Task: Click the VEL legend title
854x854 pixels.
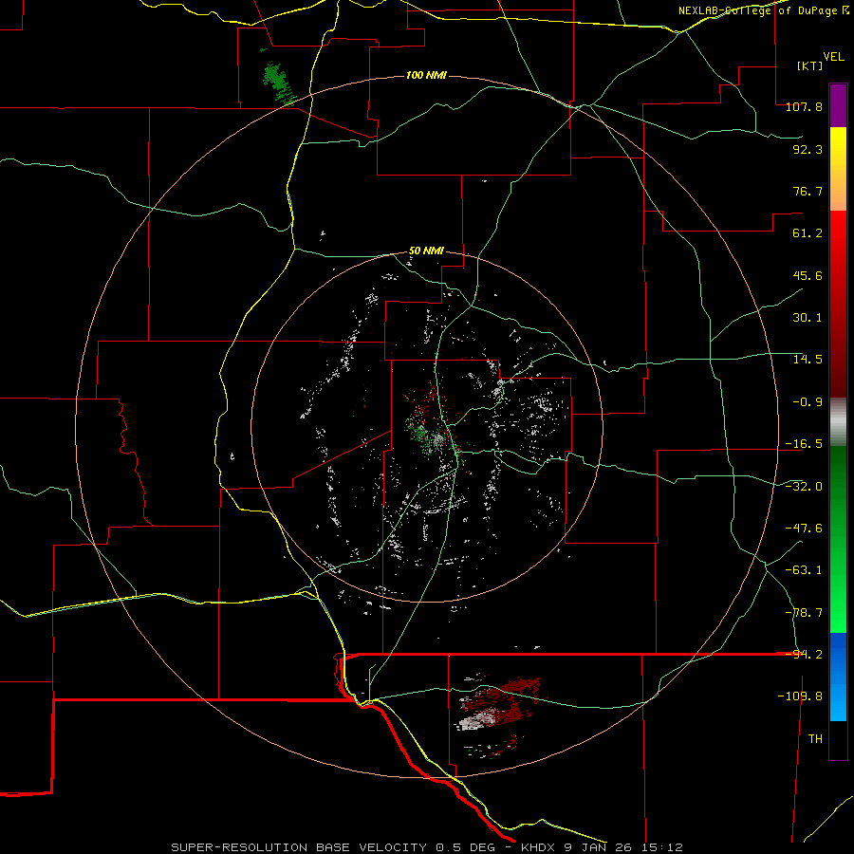Action: (833, 57)
